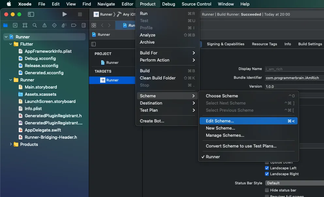Go back with the editor back arrow
The height and width of the screenshot is (197, 324).
click(102, 25)
